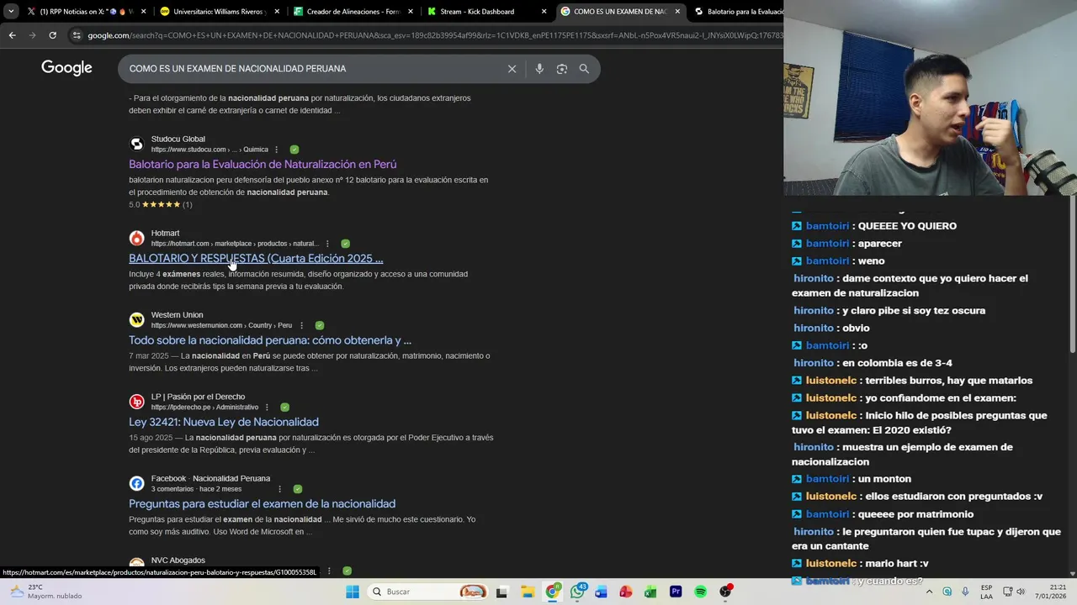Click Western Union site favicon

[x=136, y=320]
